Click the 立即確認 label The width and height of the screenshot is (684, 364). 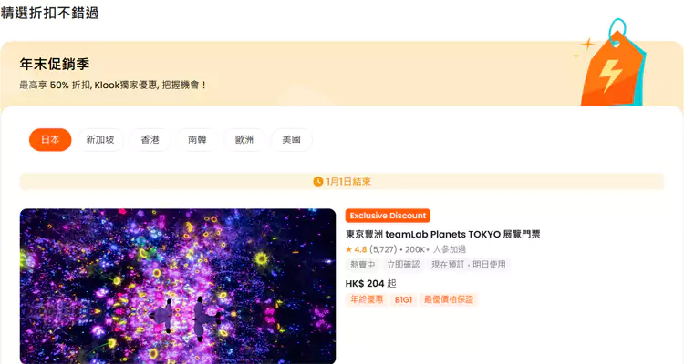[x=403, y=265]
